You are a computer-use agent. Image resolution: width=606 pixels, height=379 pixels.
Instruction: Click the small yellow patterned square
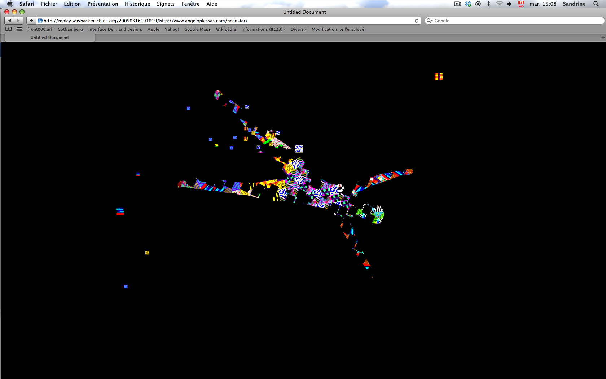(147, 253)
